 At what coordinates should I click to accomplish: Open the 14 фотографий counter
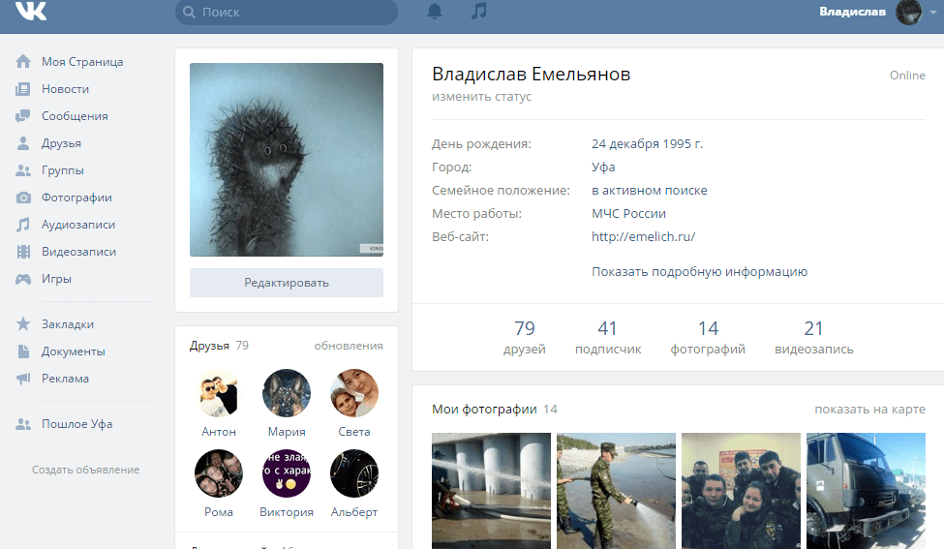pyautogui.click(x=708, y=337)
